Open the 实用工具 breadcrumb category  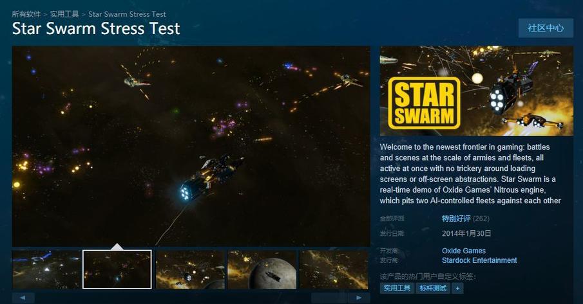click(x=64, y=14)
